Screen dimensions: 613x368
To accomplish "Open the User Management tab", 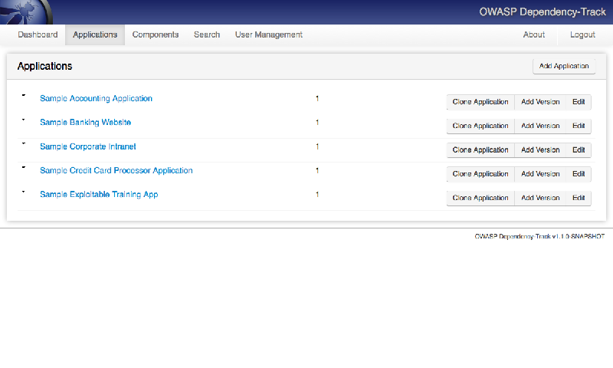I will [x=269, y=34].
